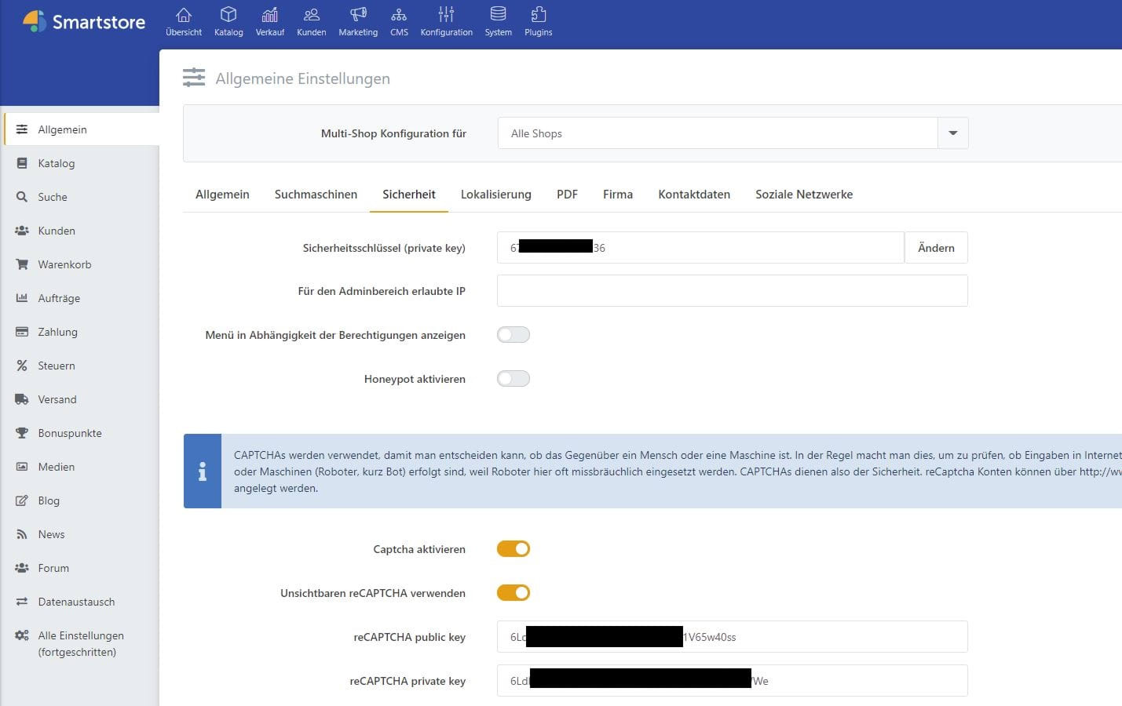This screenshot has height=706, width=1122.
Task: Click the Verkauf chart icon
Action: (x=269, y=15)
